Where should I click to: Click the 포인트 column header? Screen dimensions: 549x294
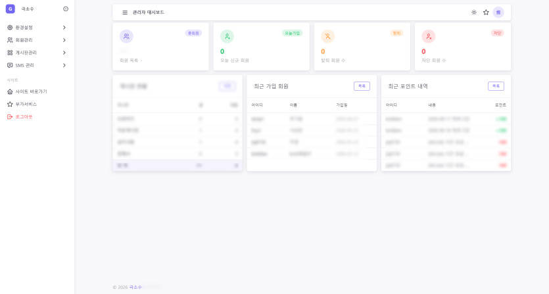(x=501, y=105)
